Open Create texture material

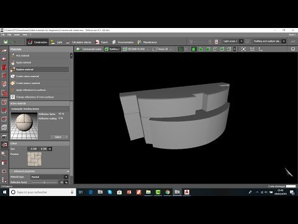[x=39, y=83]
